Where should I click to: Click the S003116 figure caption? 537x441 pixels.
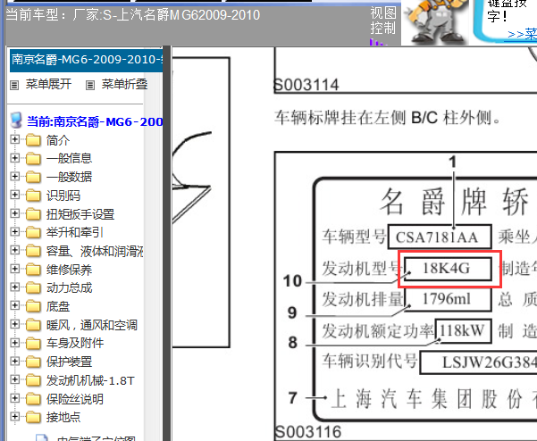pos(308,432)
